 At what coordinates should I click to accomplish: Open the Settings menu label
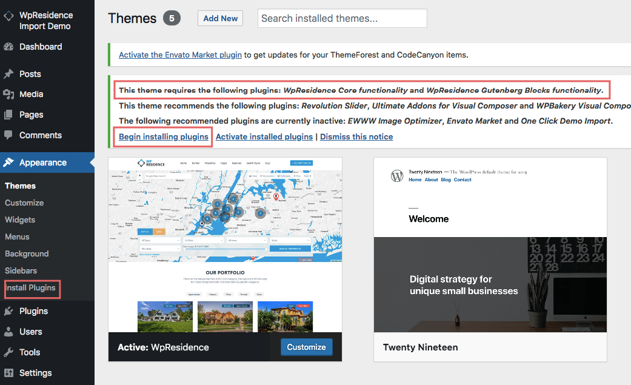tap(35, 373)
